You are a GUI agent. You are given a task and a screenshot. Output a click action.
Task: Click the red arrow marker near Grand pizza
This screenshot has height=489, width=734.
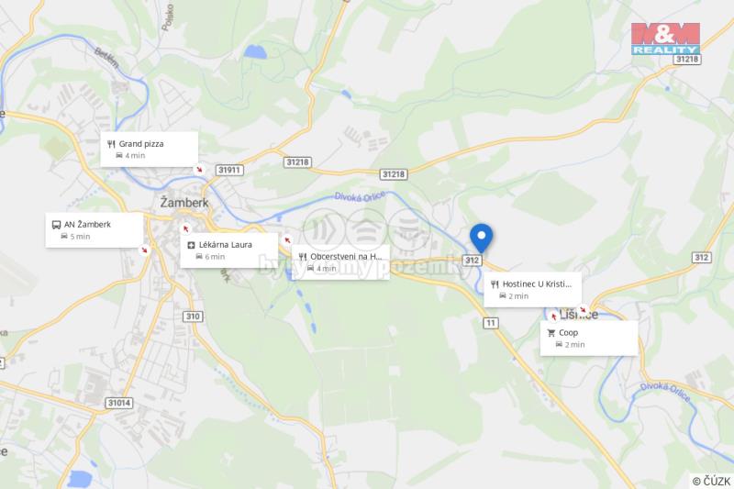(x=199, y=170)
